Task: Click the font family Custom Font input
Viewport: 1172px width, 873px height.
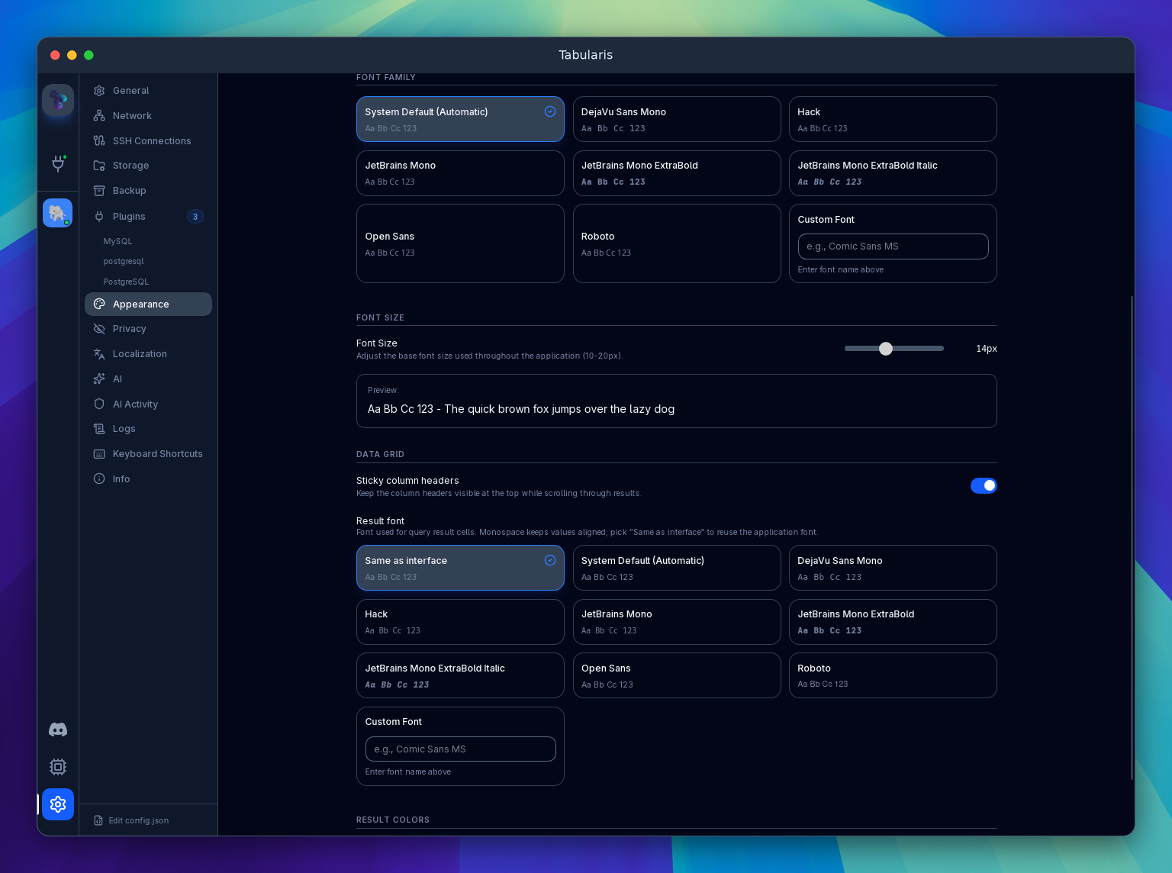Action: click(893, 246)
